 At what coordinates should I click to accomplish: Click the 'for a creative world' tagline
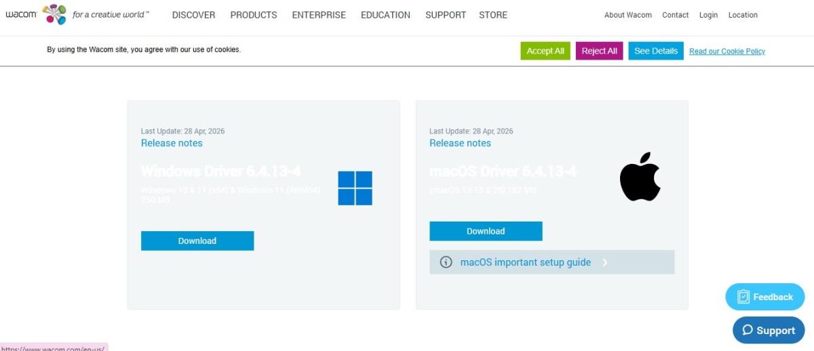click(111, 14)
